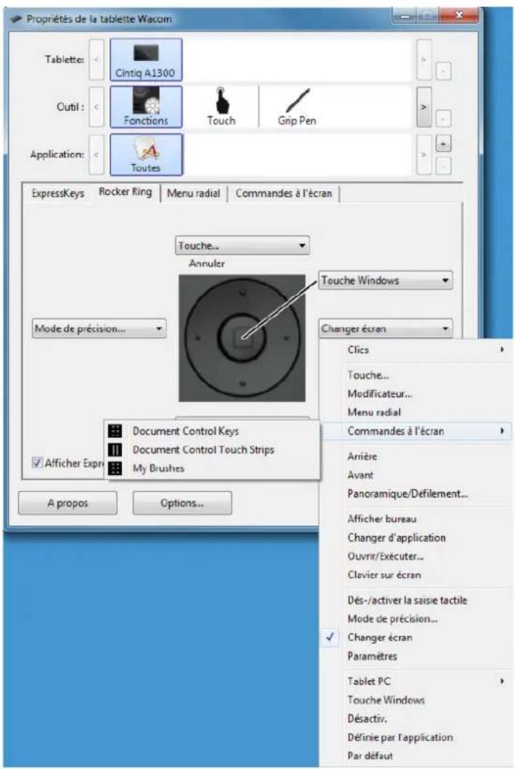Expand the Tablet PC submenu
515x769 pixels.
pos(416,681)
